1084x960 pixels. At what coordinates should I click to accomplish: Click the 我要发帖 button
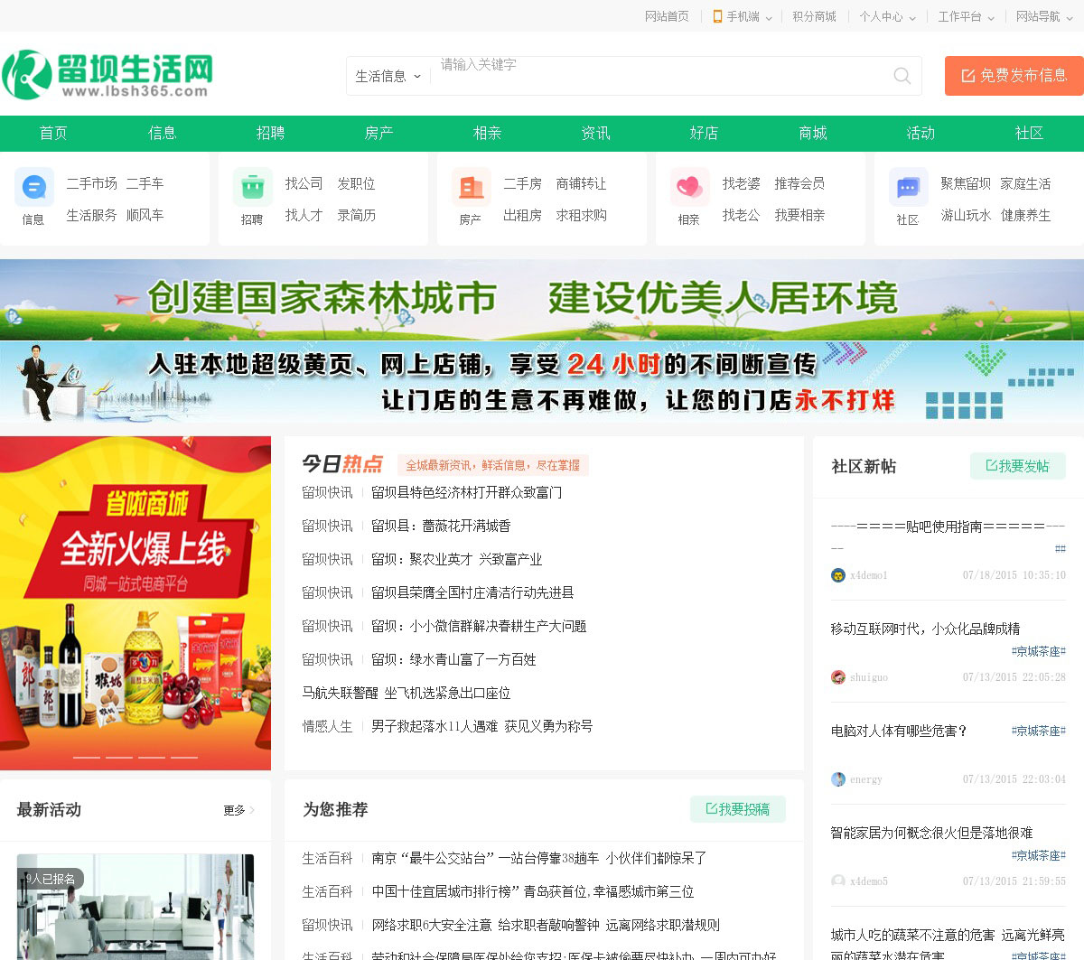point(1018,466)
